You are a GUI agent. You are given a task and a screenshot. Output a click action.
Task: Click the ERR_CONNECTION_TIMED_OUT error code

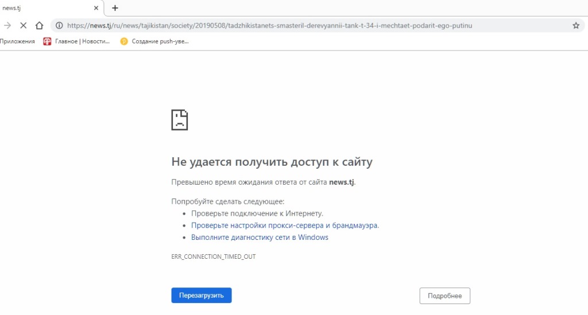213,256
